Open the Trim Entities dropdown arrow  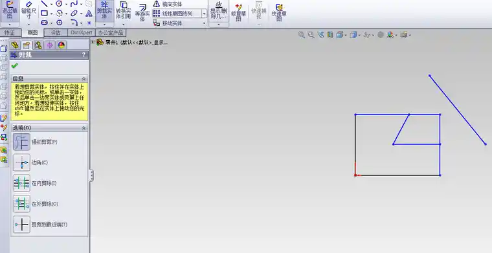point(104,25)
